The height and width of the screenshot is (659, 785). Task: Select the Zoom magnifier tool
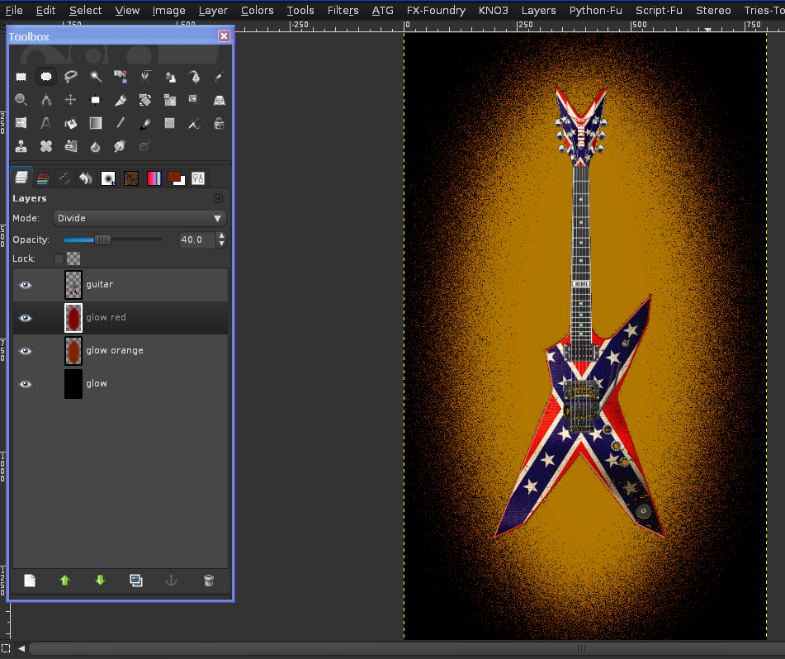coord(21,100)
